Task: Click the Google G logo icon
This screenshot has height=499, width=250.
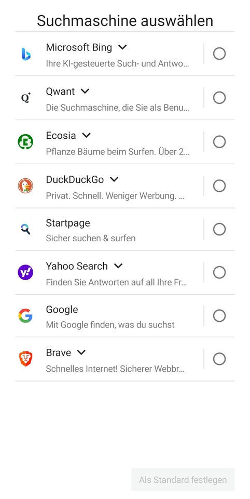Action: coord(25,316)
